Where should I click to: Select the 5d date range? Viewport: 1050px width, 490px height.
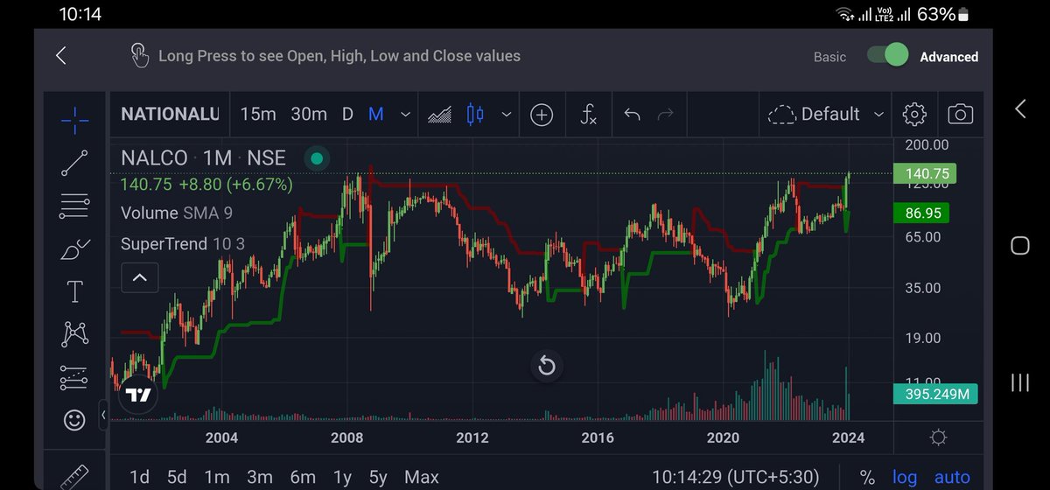(x=177, y=477)
